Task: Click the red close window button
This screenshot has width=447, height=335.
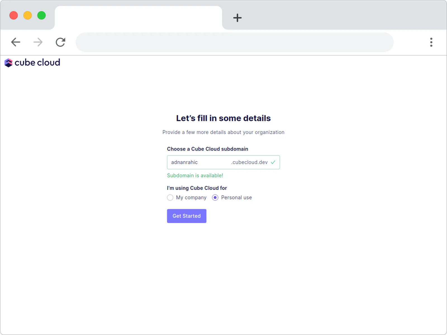Action: click(14, 15)
